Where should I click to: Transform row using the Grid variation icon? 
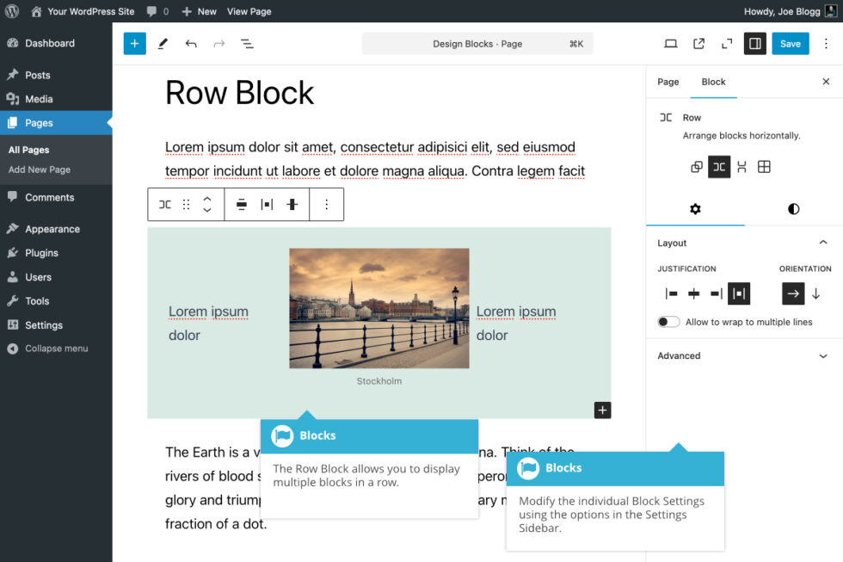point(764,167)
